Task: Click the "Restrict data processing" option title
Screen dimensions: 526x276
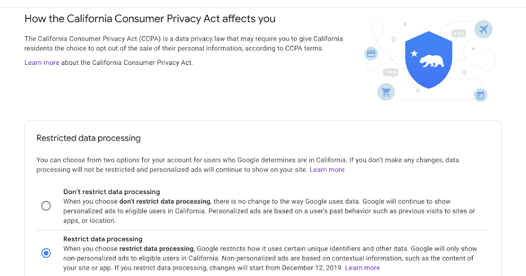Action: tap(103, 239)
